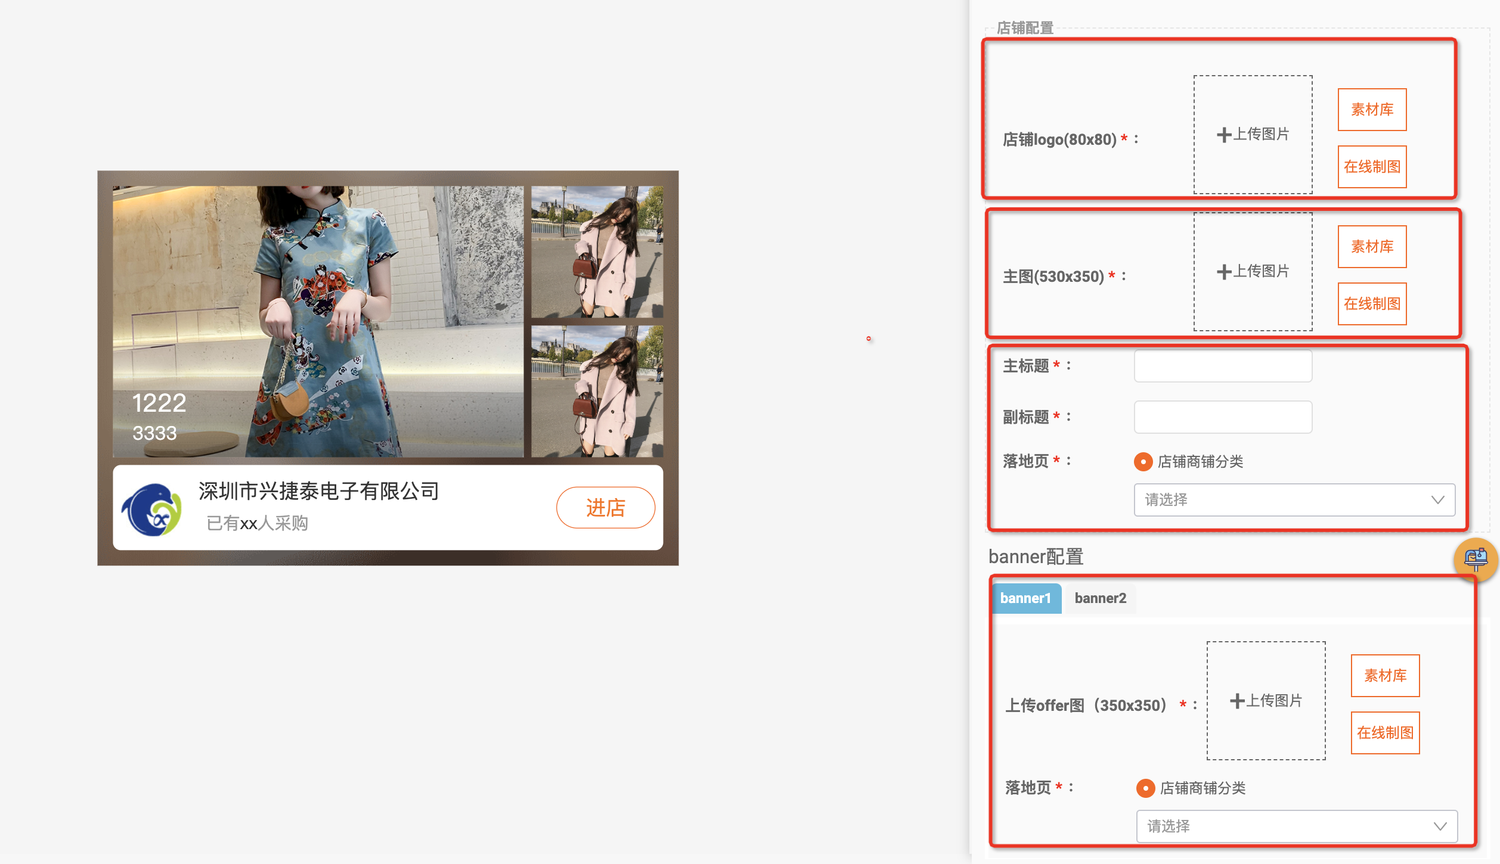Open the banner landing page 请选择 dropdown

click(1282, 826)
